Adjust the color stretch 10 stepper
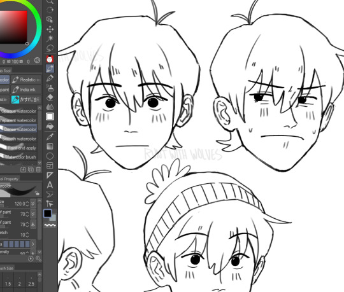 pyautogui.click(x=27, y=235)
